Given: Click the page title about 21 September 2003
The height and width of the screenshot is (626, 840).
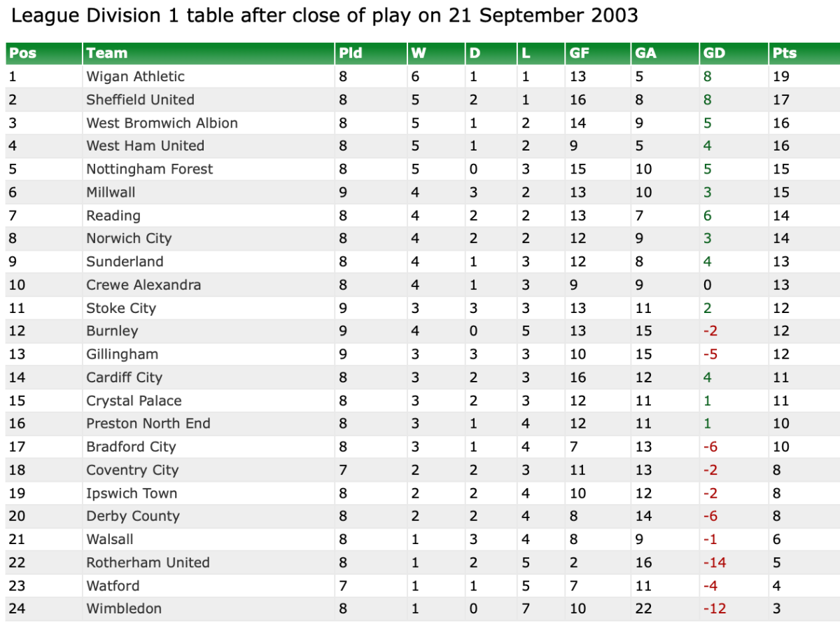Looking at the screenshot, I should 325,15.
